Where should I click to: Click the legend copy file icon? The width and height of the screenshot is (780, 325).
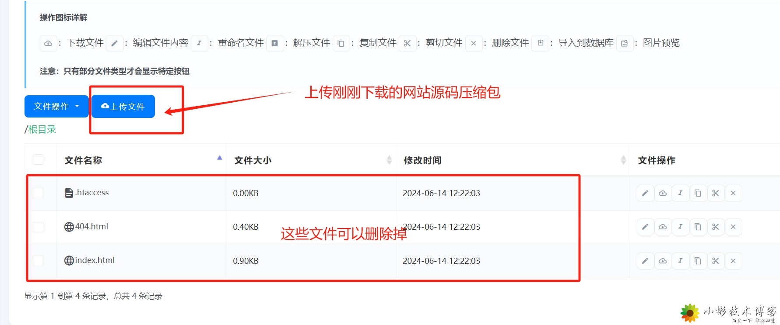coord(341,43)
